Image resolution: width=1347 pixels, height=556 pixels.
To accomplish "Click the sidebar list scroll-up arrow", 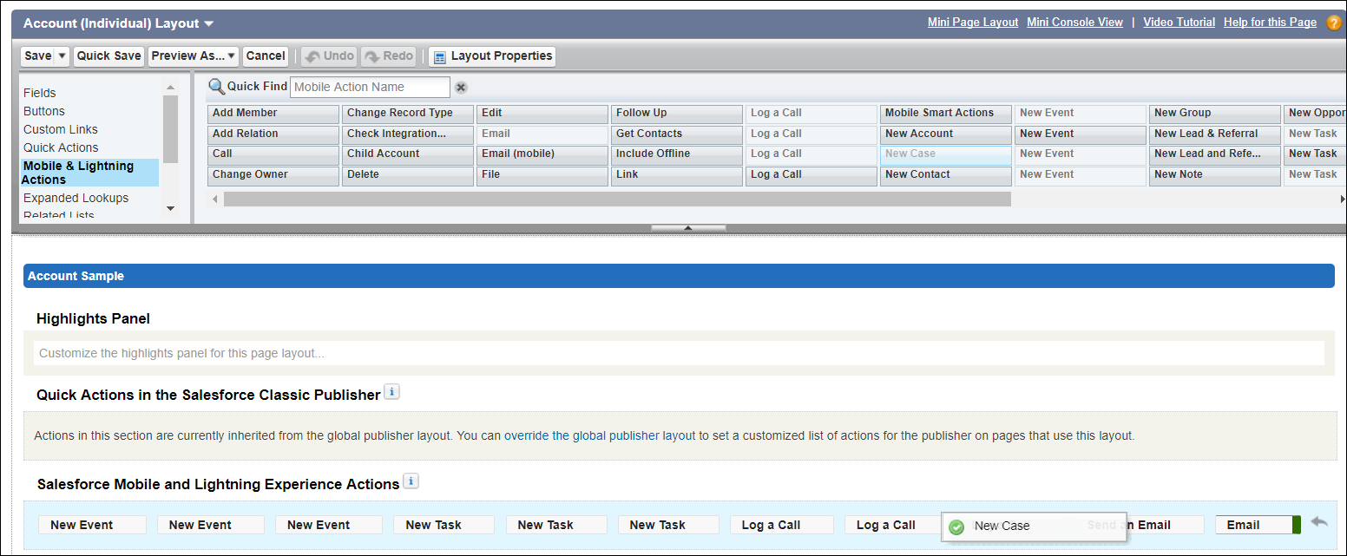I will 170,88.
